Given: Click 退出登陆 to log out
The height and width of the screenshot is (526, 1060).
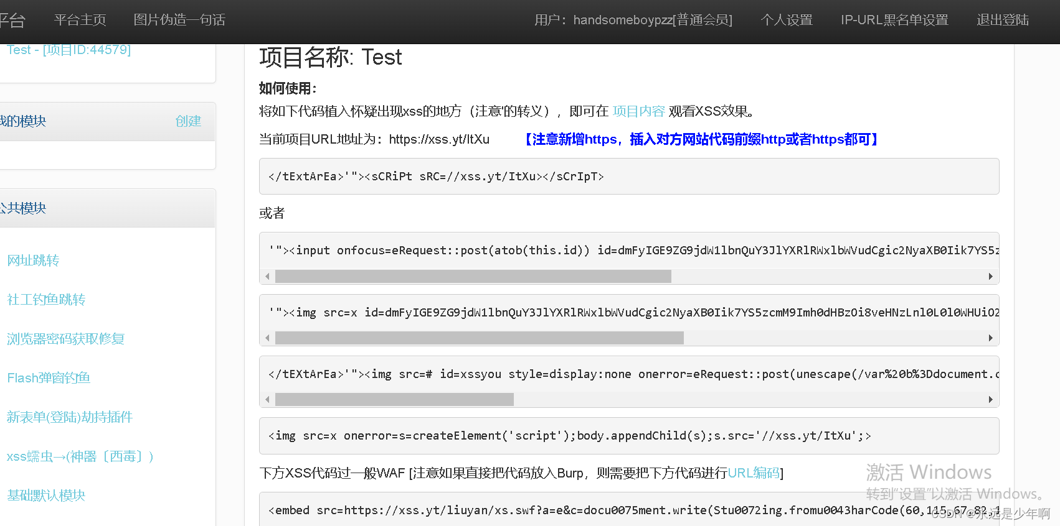Looking at the screenshot, I should click(1003, 20).
